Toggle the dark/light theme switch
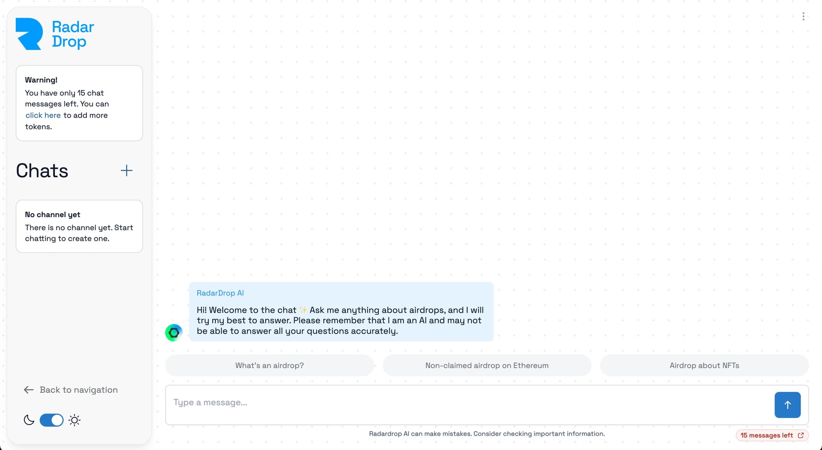Image resolution: width=822 pixels, height=450 pixels. tap(51, 420)
